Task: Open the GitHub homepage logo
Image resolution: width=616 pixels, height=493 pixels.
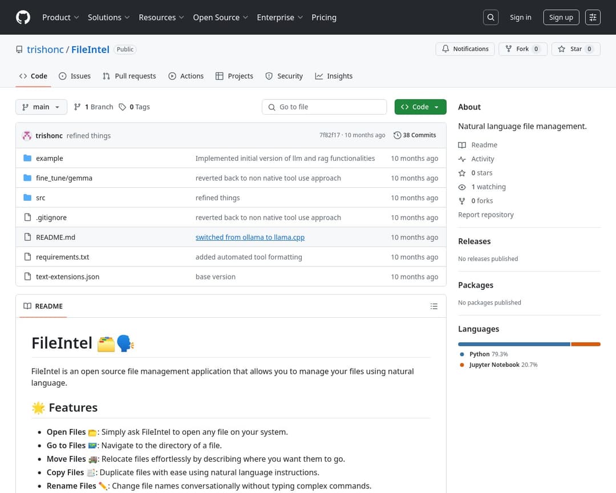Action: [23, 17]
